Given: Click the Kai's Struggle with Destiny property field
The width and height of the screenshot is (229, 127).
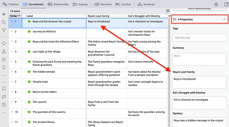Looking at the screenshot, I should point(199,103).
